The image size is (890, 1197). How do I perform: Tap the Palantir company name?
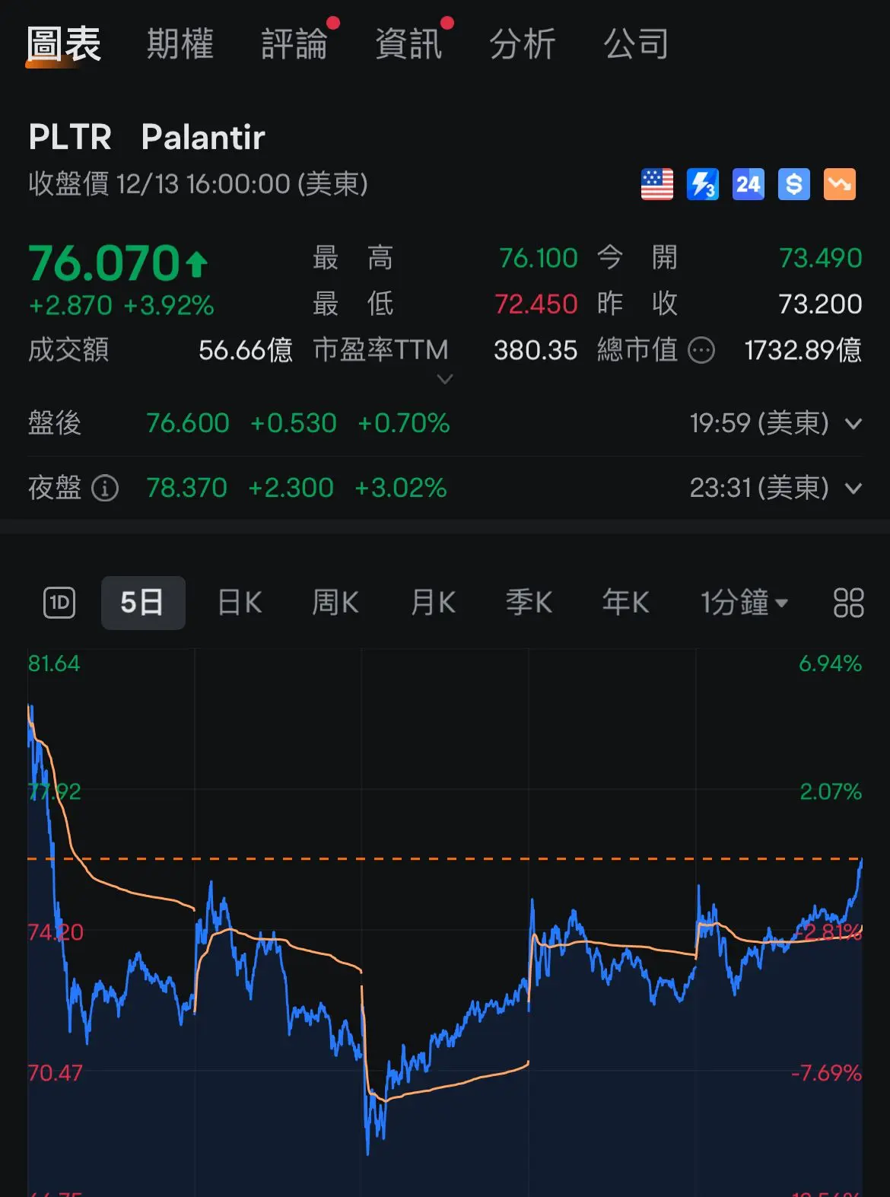(x=203, y=138)
